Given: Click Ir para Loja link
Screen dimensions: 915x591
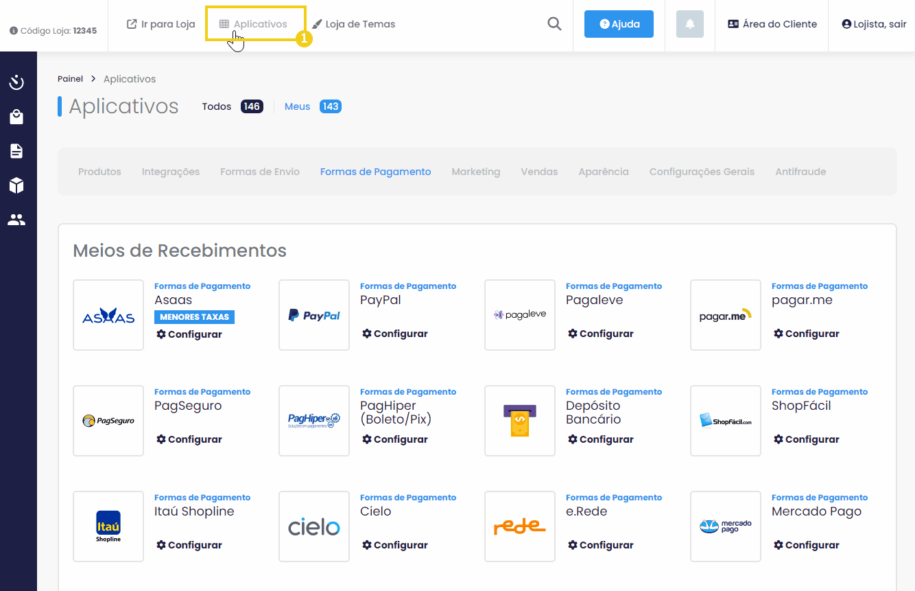Looking at the screenshot, I should pos(161,24).
